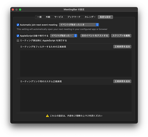Image resolution: width=148 pixels, height=137 pixels.
Task: Click the meeting filter regex list area
Action: point(76,63)
